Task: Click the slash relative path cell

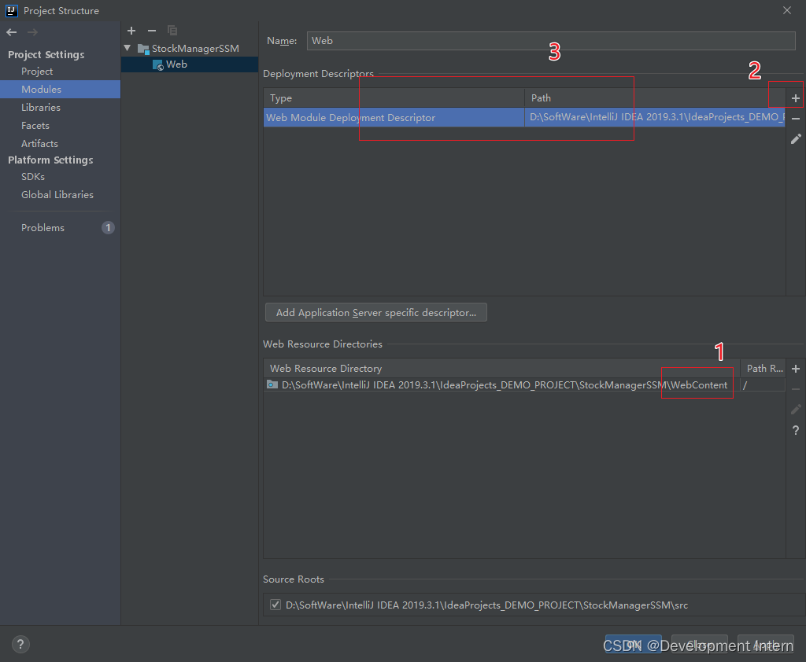Action: pos(763,385)
